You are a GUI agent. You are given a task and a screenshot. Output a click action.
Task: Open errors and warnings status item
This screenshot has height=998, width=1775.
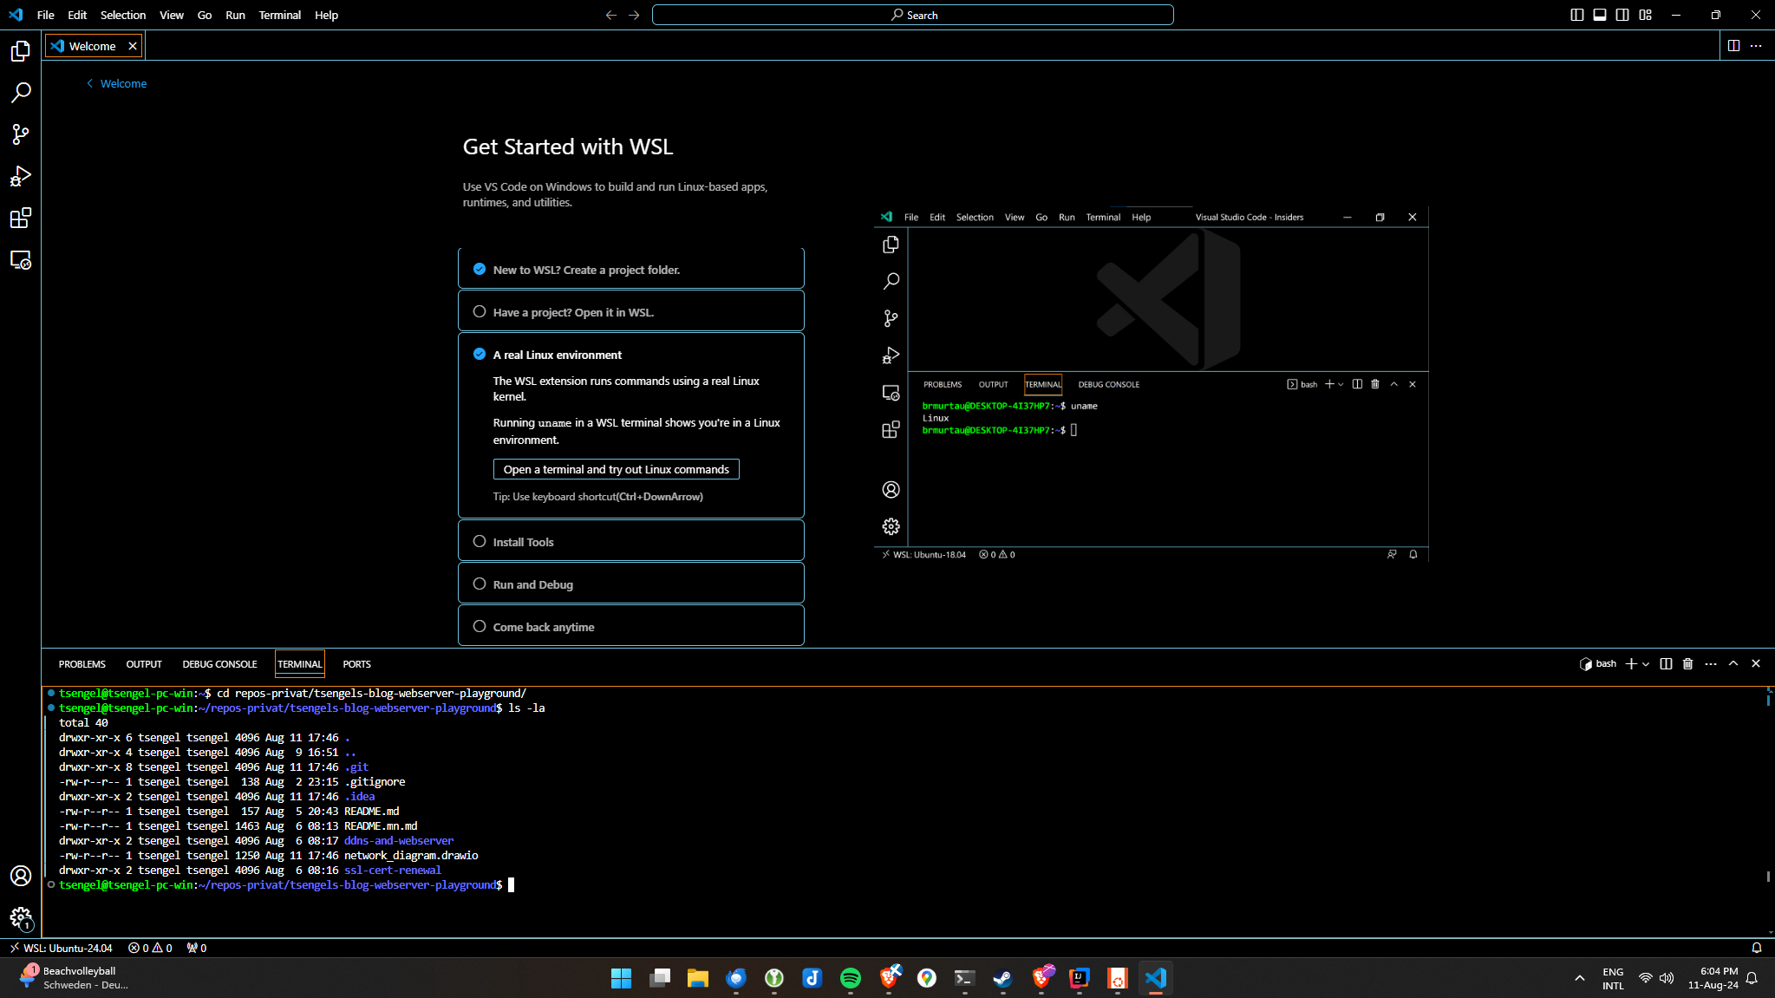pos(150,948)
